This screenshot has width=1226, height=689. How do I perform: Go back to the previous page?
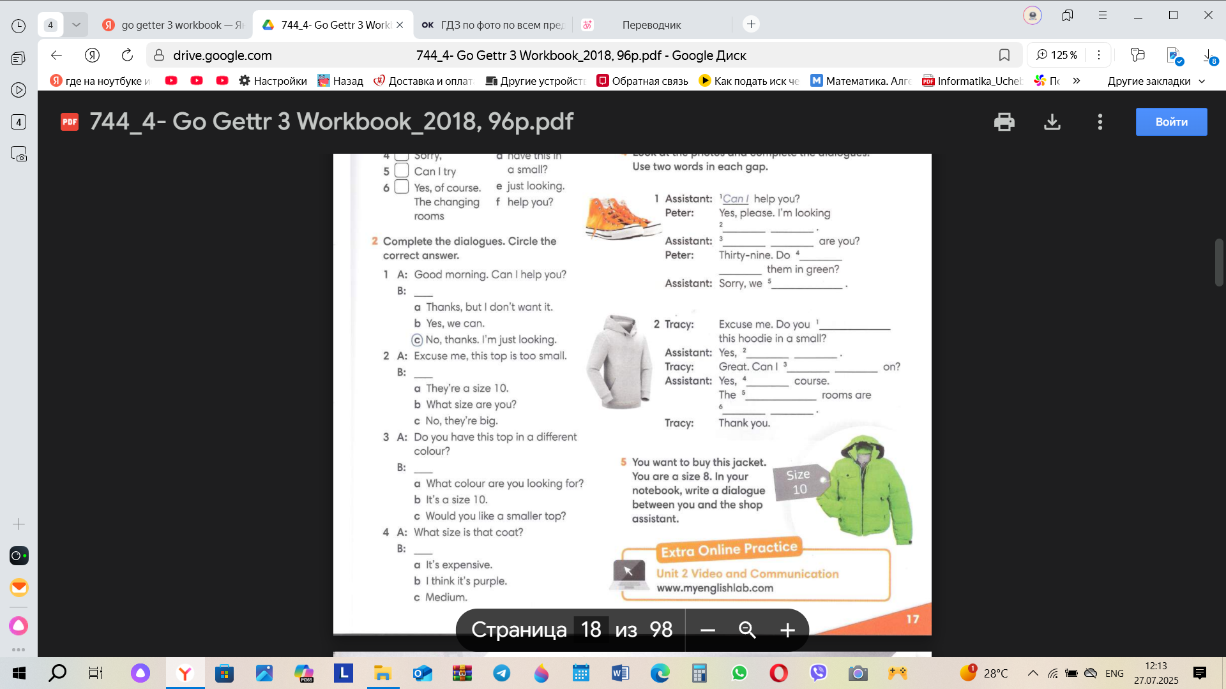click(56, 56)
